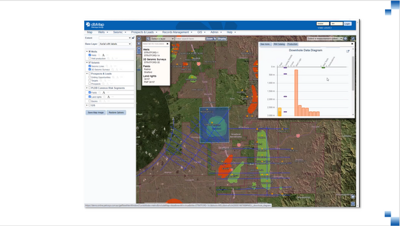
Task: Close the Downhole Data Diagram panel
Action: point(353,44)
